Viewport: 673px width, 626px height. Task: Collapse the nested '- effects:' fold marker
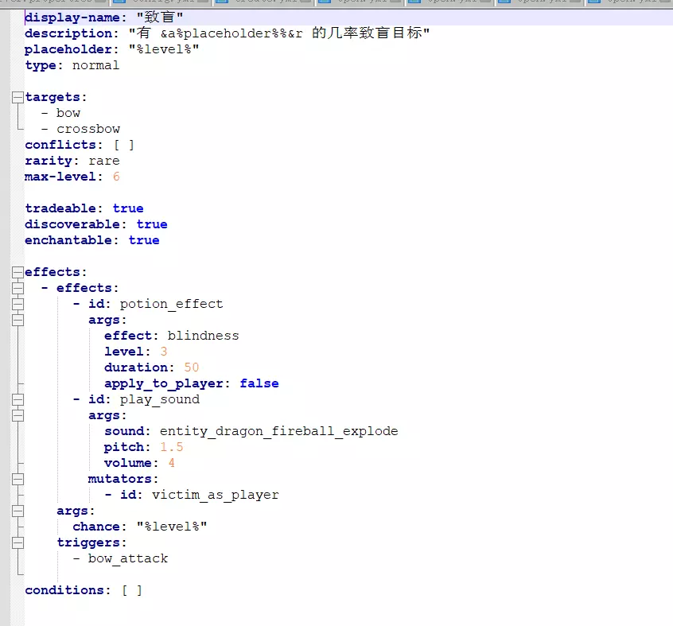(18, 288)
